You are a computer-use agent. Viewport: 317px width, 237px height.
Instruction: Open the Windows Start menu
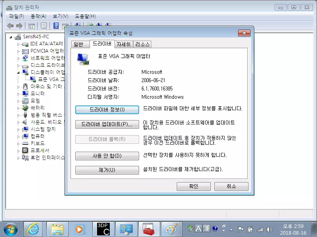(x=11, y=229)
